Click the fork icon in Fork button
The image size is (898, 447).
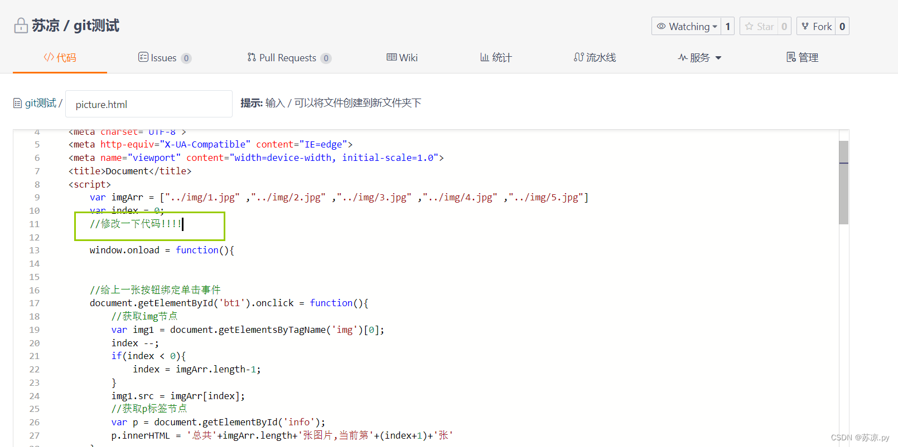[805, 26]
